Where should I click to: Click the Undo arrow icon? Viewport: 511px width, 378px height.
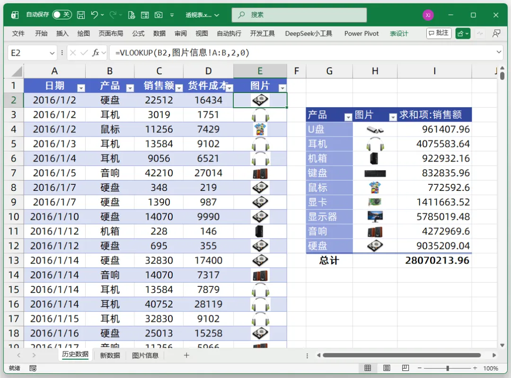[94, 15]
